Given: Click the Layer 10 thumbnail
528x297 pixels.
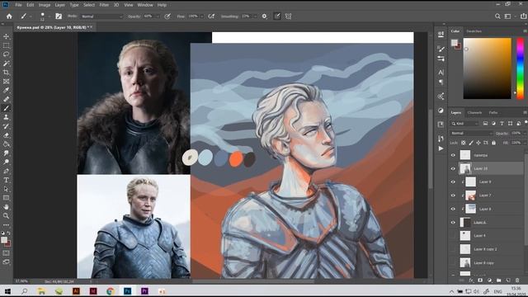Looking at the screenshot, I should click(x=465, y=168).
